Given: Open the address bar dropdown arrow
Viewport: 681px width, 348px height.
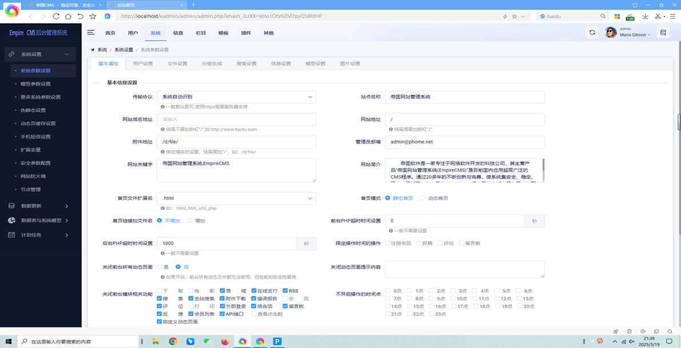Looking at the screenshot, I should [x=523, y=16].
